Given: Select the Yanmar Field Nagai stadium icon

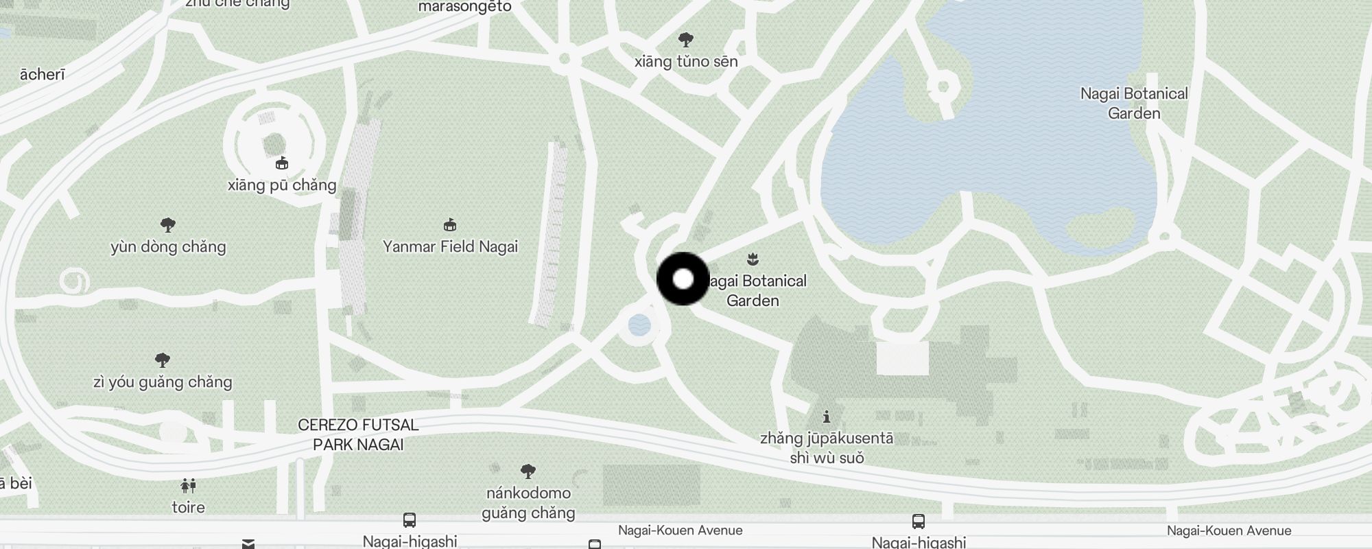Looking at the screenshot, I should pyautogui.click(x=450, y=224).
